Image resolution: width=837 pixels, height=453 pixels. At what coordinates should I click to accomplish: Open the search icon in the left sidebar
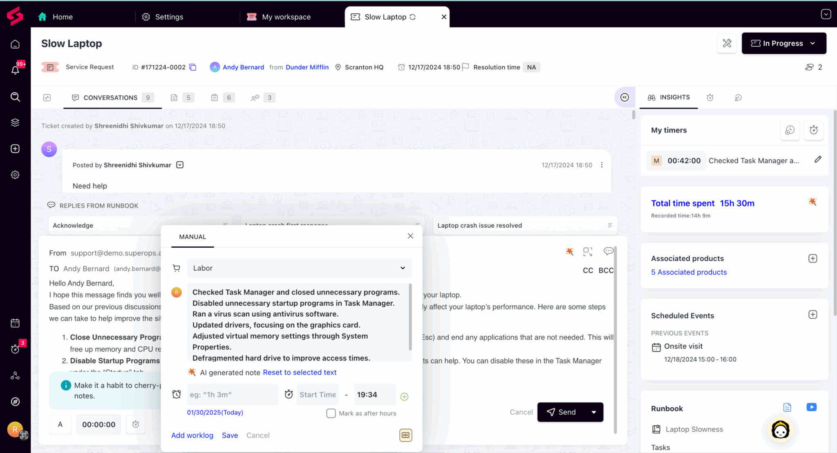15,97
